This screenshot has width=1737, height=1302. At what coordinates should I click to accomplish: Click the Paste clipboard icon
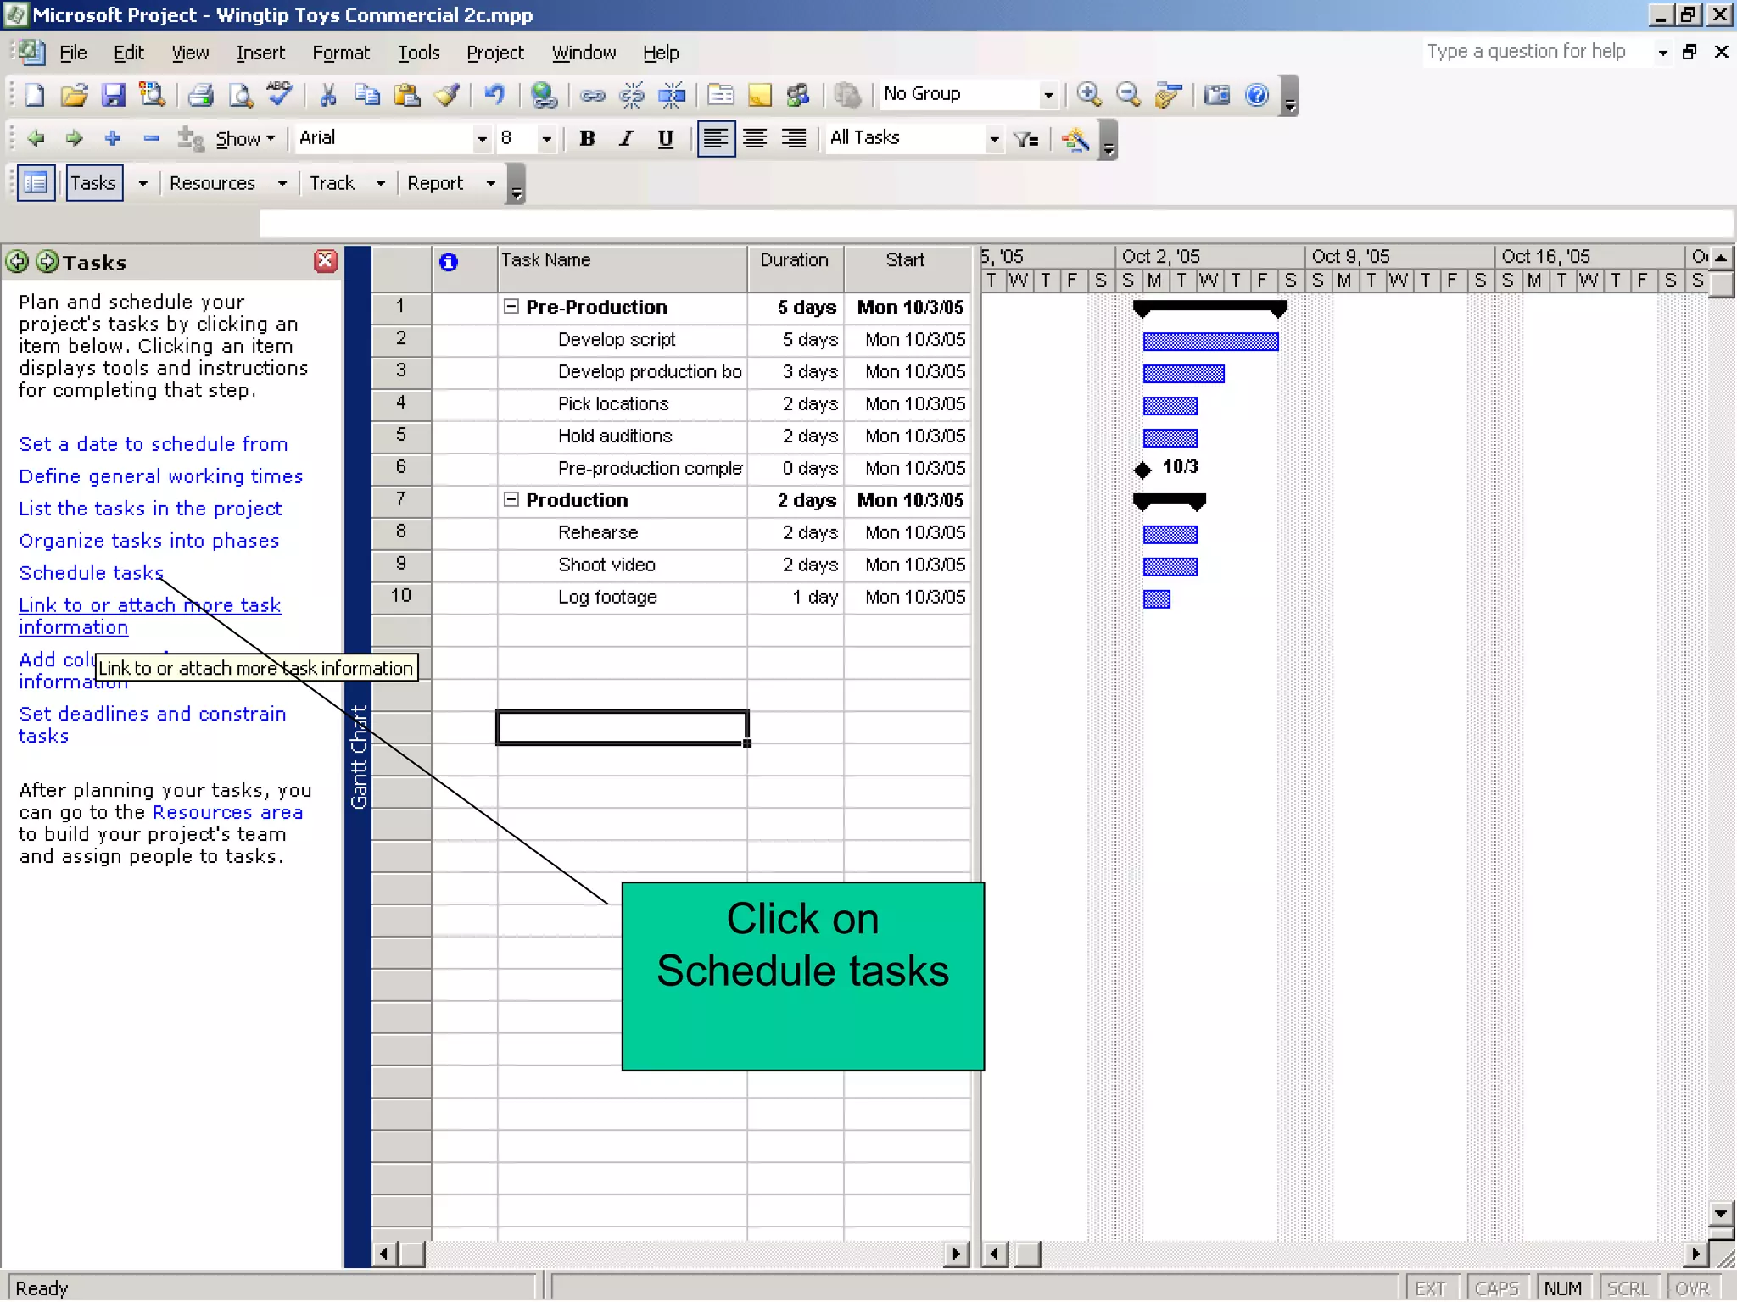point(407,95)
